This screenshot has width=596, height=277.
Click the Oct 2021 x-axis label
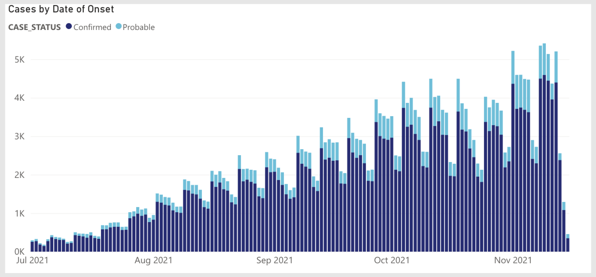point(392,260)
